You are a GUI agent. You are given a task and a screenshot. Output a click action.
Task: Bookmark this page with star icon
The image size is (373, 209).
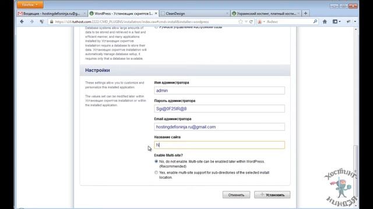click(241, 21)
